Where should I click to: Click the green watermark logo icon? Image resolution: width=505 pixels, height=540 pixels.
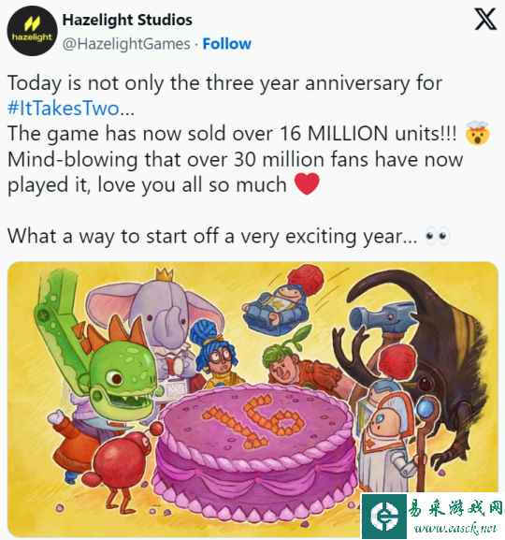[x=384, y=516]
